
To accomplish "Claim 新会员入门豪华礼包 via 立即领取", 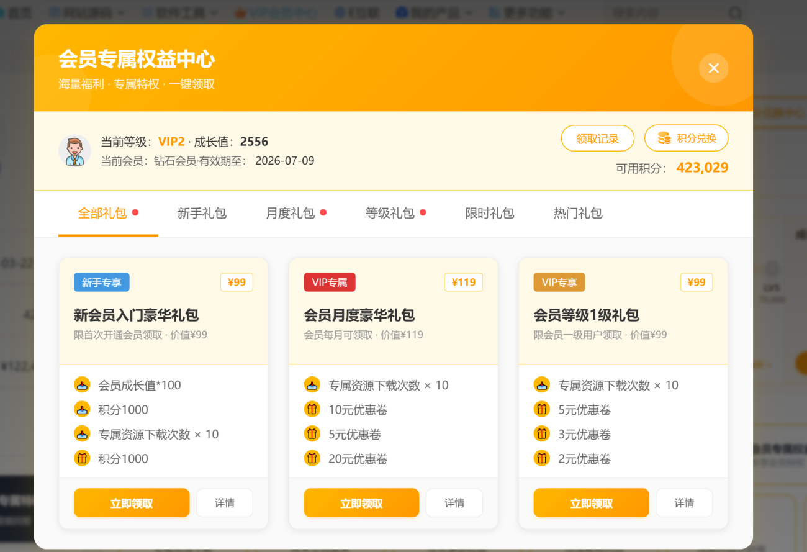I will pyautogui.click(x=132, y=503).
